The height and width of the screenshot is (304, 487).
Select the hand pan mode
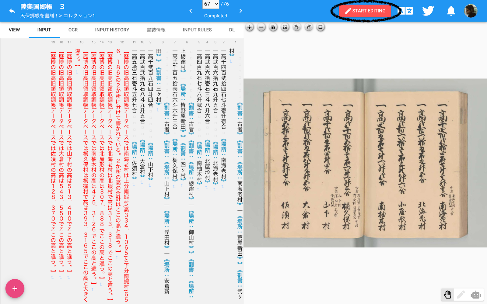tap(448, 295)
